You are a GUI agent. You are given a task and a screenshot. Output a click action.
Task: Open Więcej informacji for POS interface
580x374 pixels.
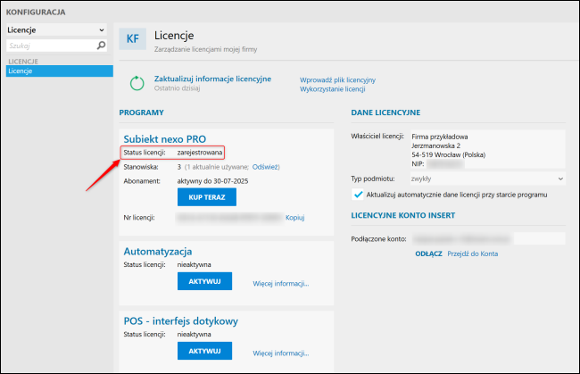(x=281, y=353)
